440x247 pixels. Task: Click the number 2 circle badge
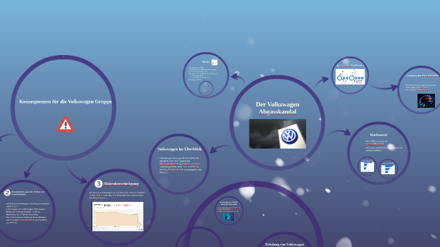(7, 192)
